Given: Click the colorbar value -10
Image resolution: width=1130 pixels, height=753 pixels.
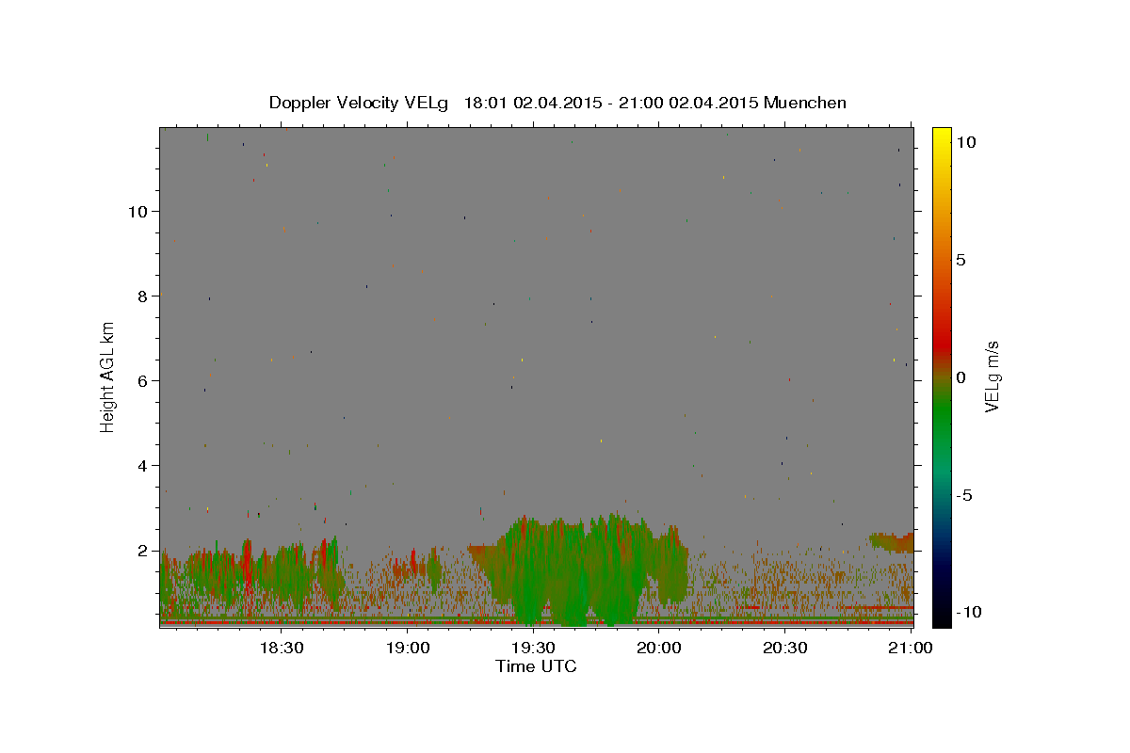Looking at the screenshot, I should click(967, 613).
